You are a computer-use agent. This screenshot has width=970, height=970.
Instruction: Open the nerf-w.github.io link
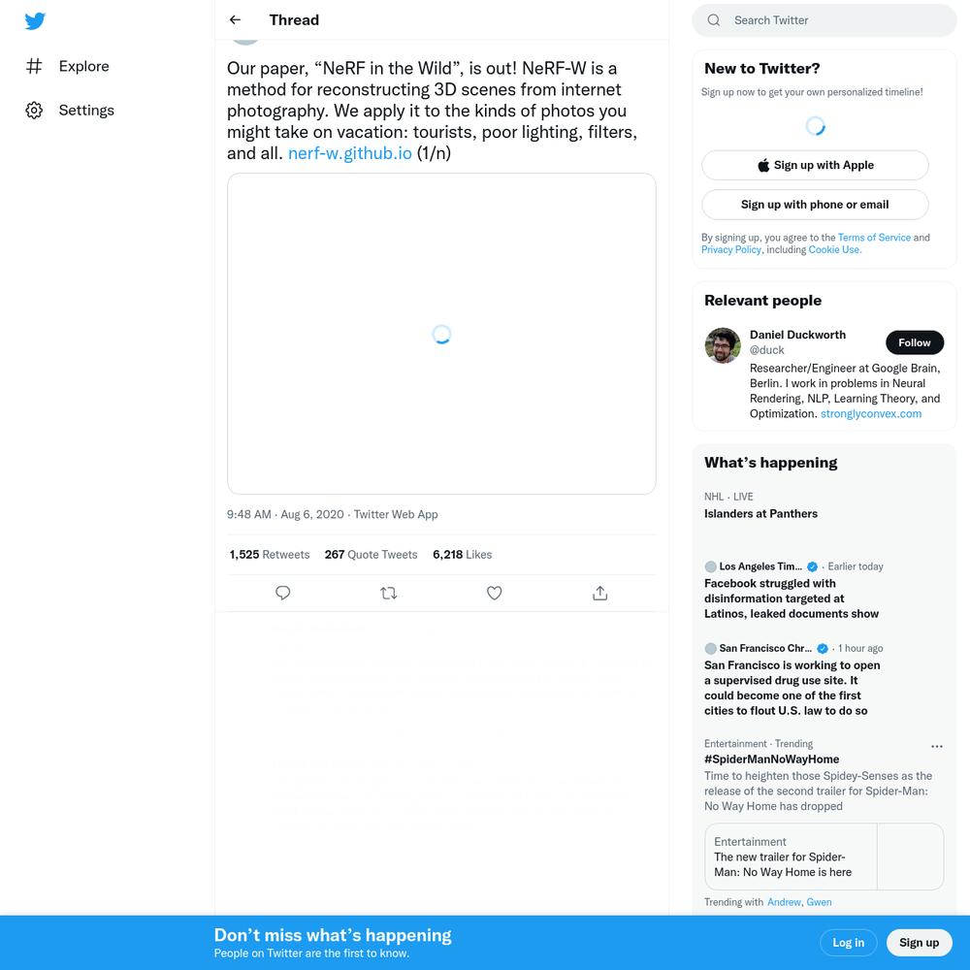click(x=349, y=153)
